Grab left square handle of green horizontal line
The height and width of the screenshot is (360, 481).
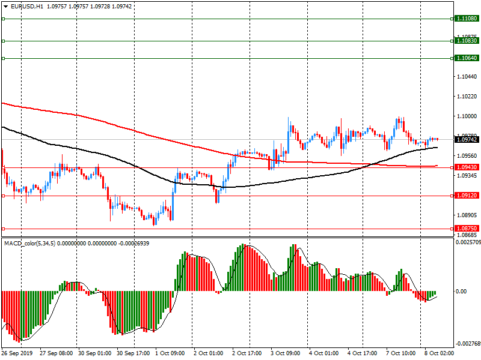coord(3,41)
